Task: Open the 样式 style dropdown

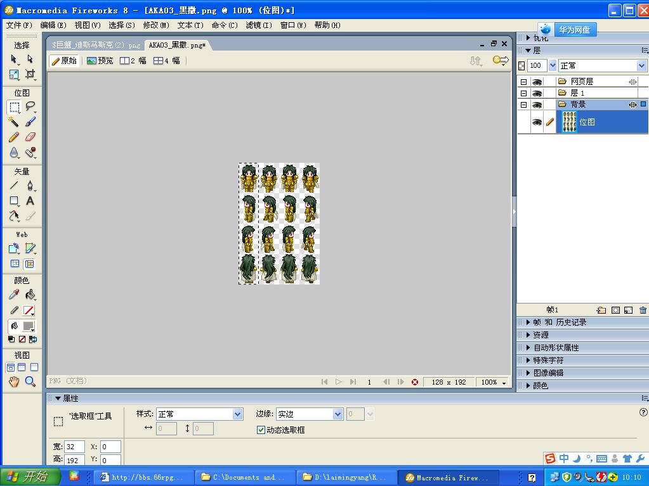Action: pos(199,414)
